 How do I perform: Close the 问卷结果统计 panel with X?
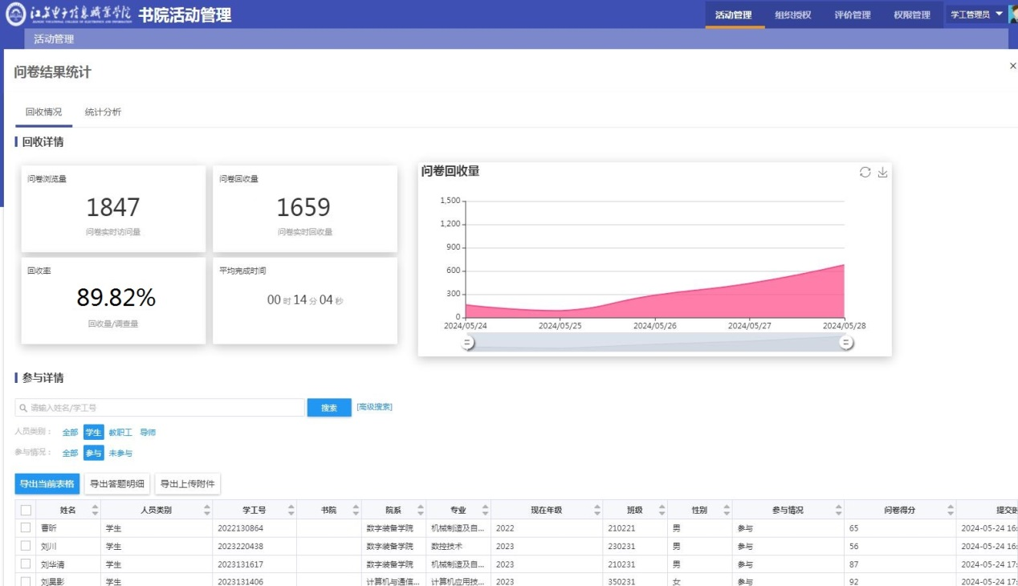click(1012, 66)
